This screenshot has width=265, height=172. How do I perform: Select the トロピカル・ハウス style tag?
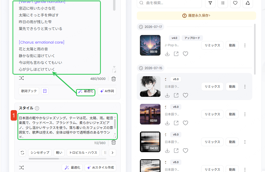click(83, 152)
